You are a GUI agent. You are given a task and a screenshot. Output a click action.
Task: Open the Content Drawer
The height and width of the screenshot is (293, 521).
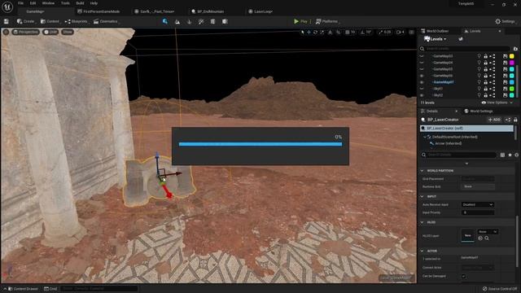click(23, 289)
